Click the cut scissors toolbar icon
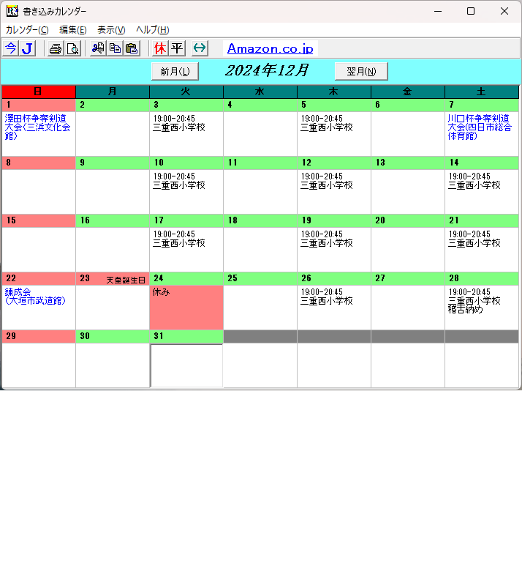The image size is (522, 569). tap(98, 48)
